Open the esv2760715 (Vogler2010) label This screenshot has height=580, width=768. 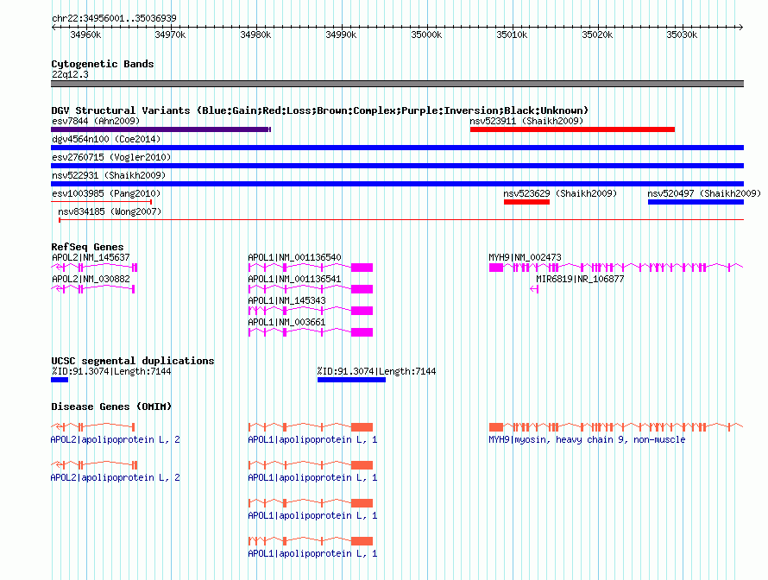pos(111,157)
